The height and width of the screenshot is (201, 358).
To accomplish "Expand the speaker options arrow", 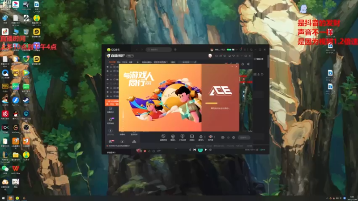I will (214, 137).
